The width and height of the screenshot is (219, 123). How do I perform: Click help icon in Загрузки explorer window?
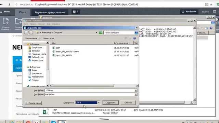tap(211, 28)
